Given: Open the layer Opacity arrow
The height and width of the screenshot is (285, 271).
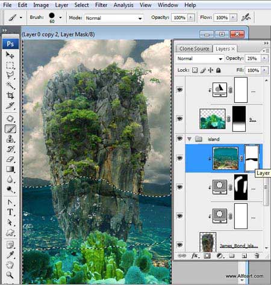Looking at the screenshot, I should click(x=264, y=58).
